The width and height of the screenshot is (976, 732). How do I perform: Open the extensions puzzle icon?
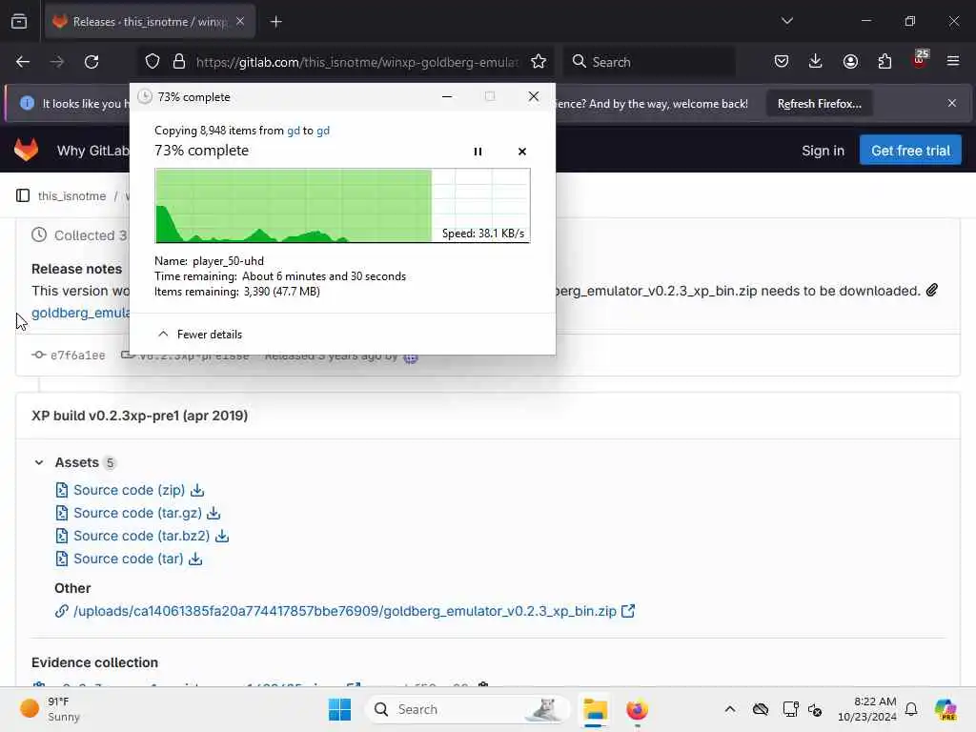(x=884, y=62)
